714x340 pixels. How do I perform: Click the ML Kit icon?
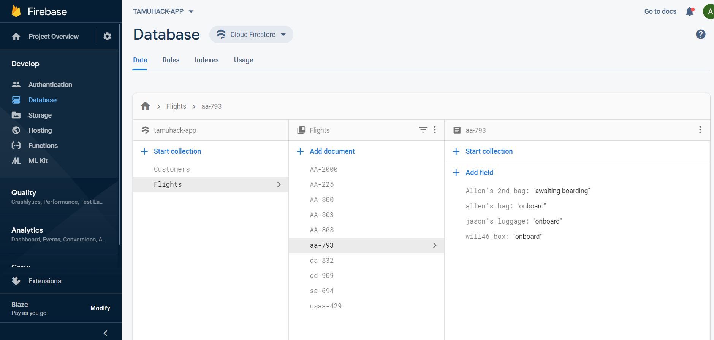16,160
